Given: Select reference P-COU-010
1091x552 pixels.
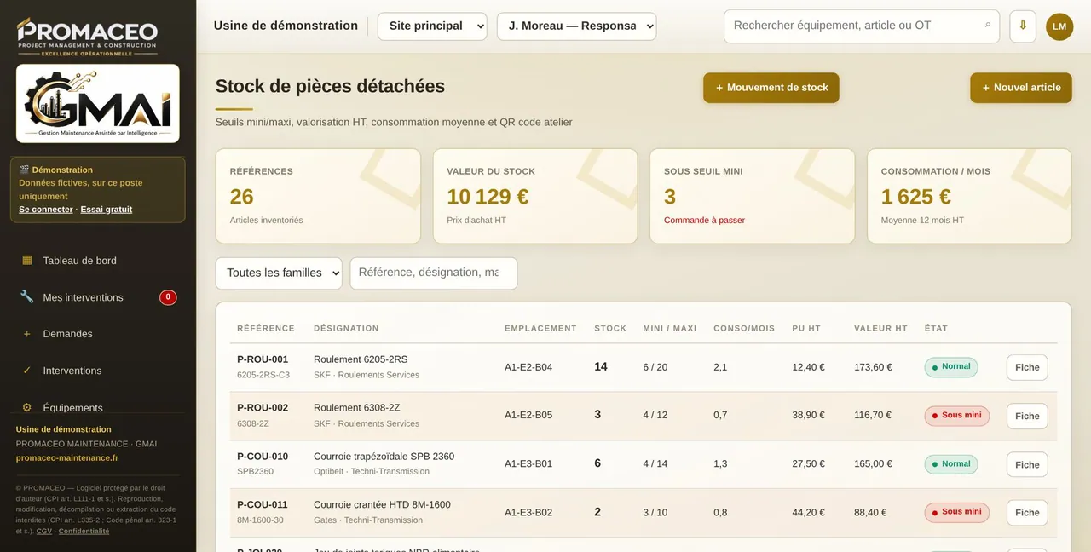Looking at the screenshot, I should [263, 457].
